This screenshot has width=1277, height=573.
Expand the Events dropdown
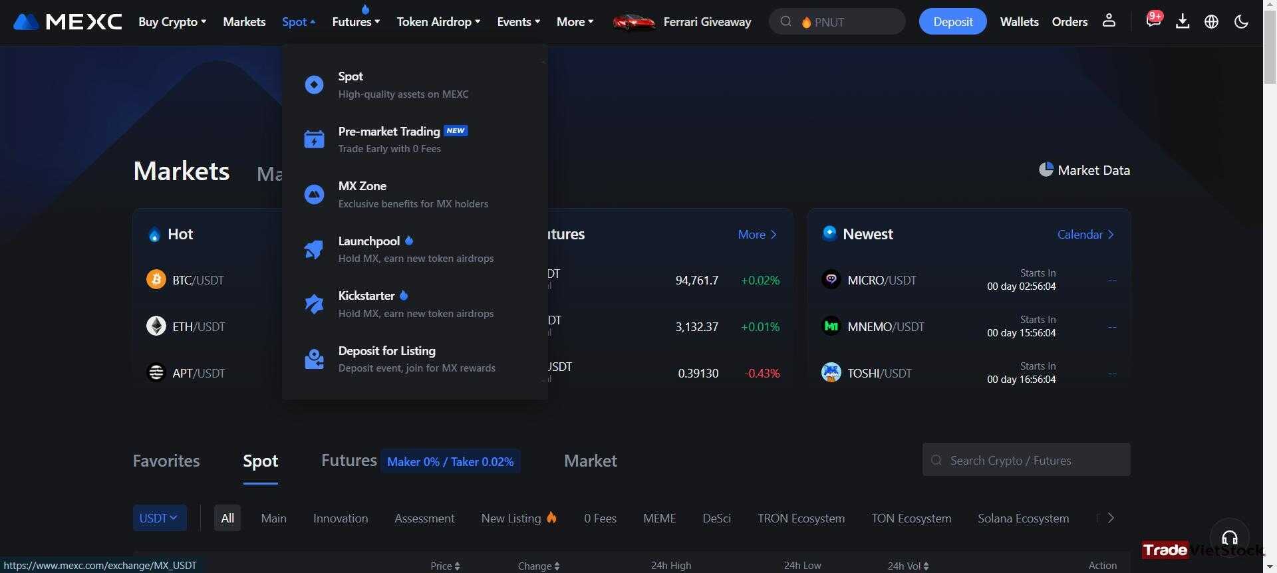coord(519,21)
